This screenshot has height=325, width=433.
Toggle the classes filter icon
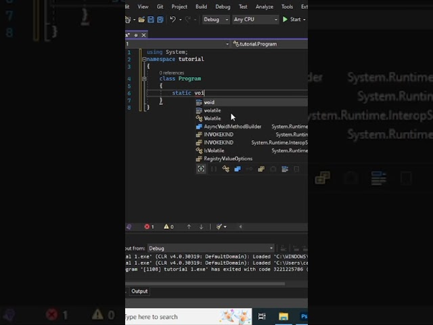(x=225, y=169)
